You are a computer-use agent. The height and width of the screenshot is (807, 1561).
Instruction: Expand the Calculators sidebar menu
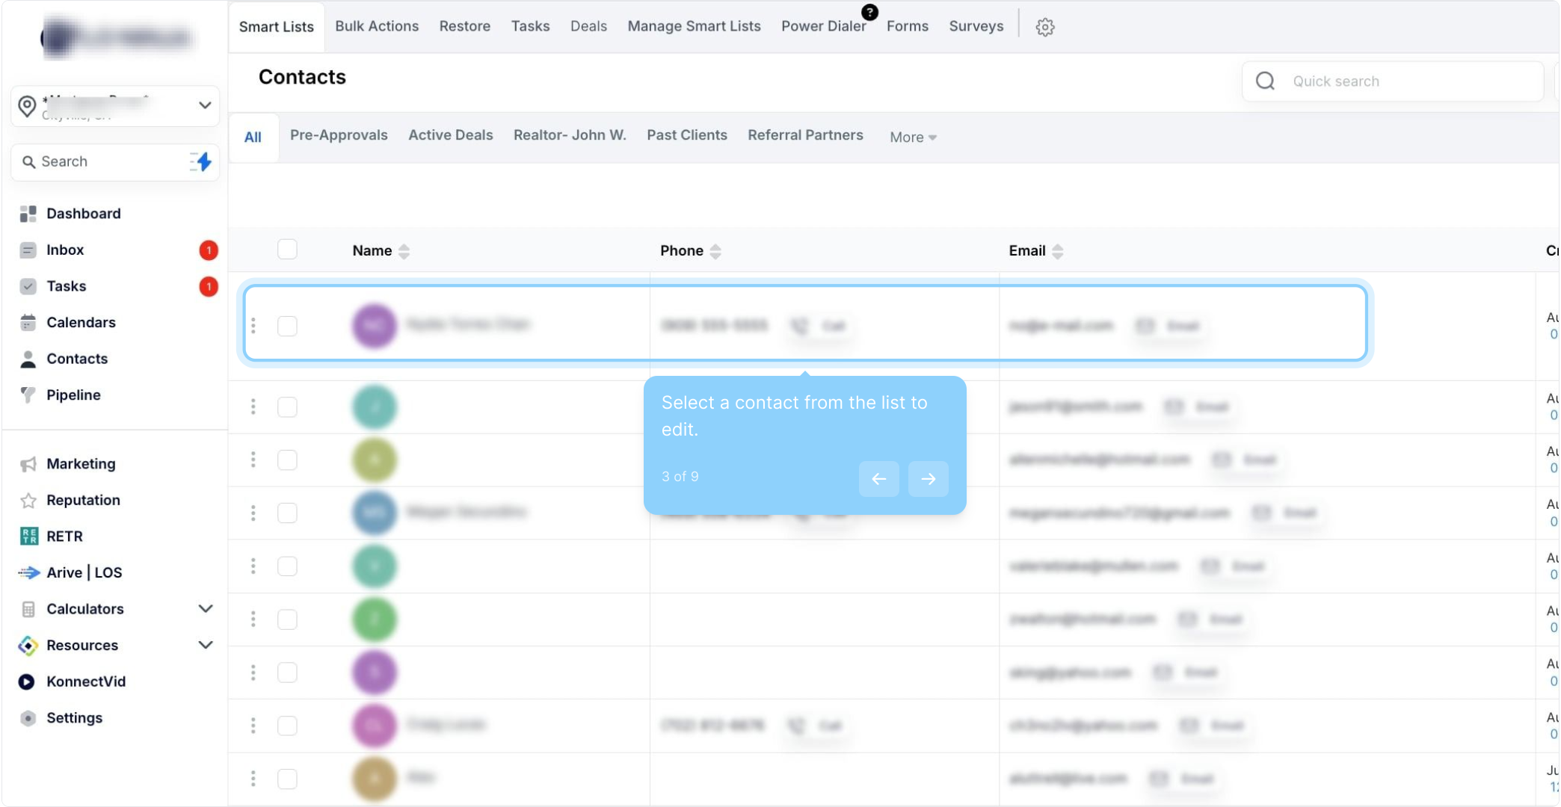pos(205,608)
